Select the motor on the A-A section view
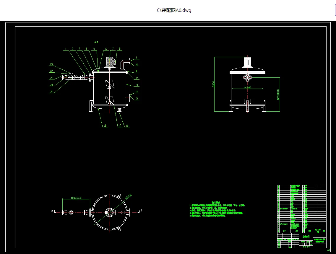 tap(111, 62)
